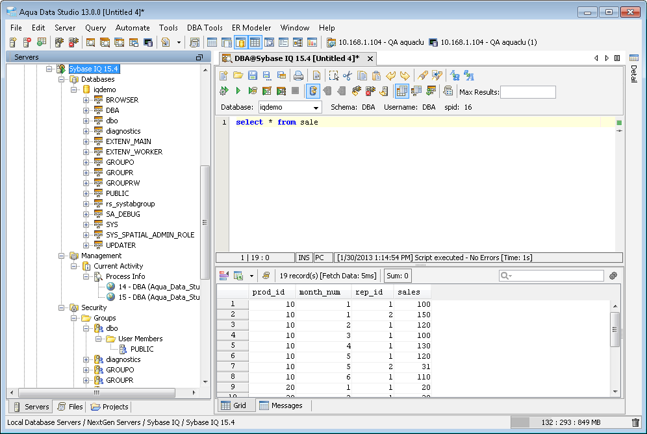
Task: Open the Query menu
Action: (95, 28)
